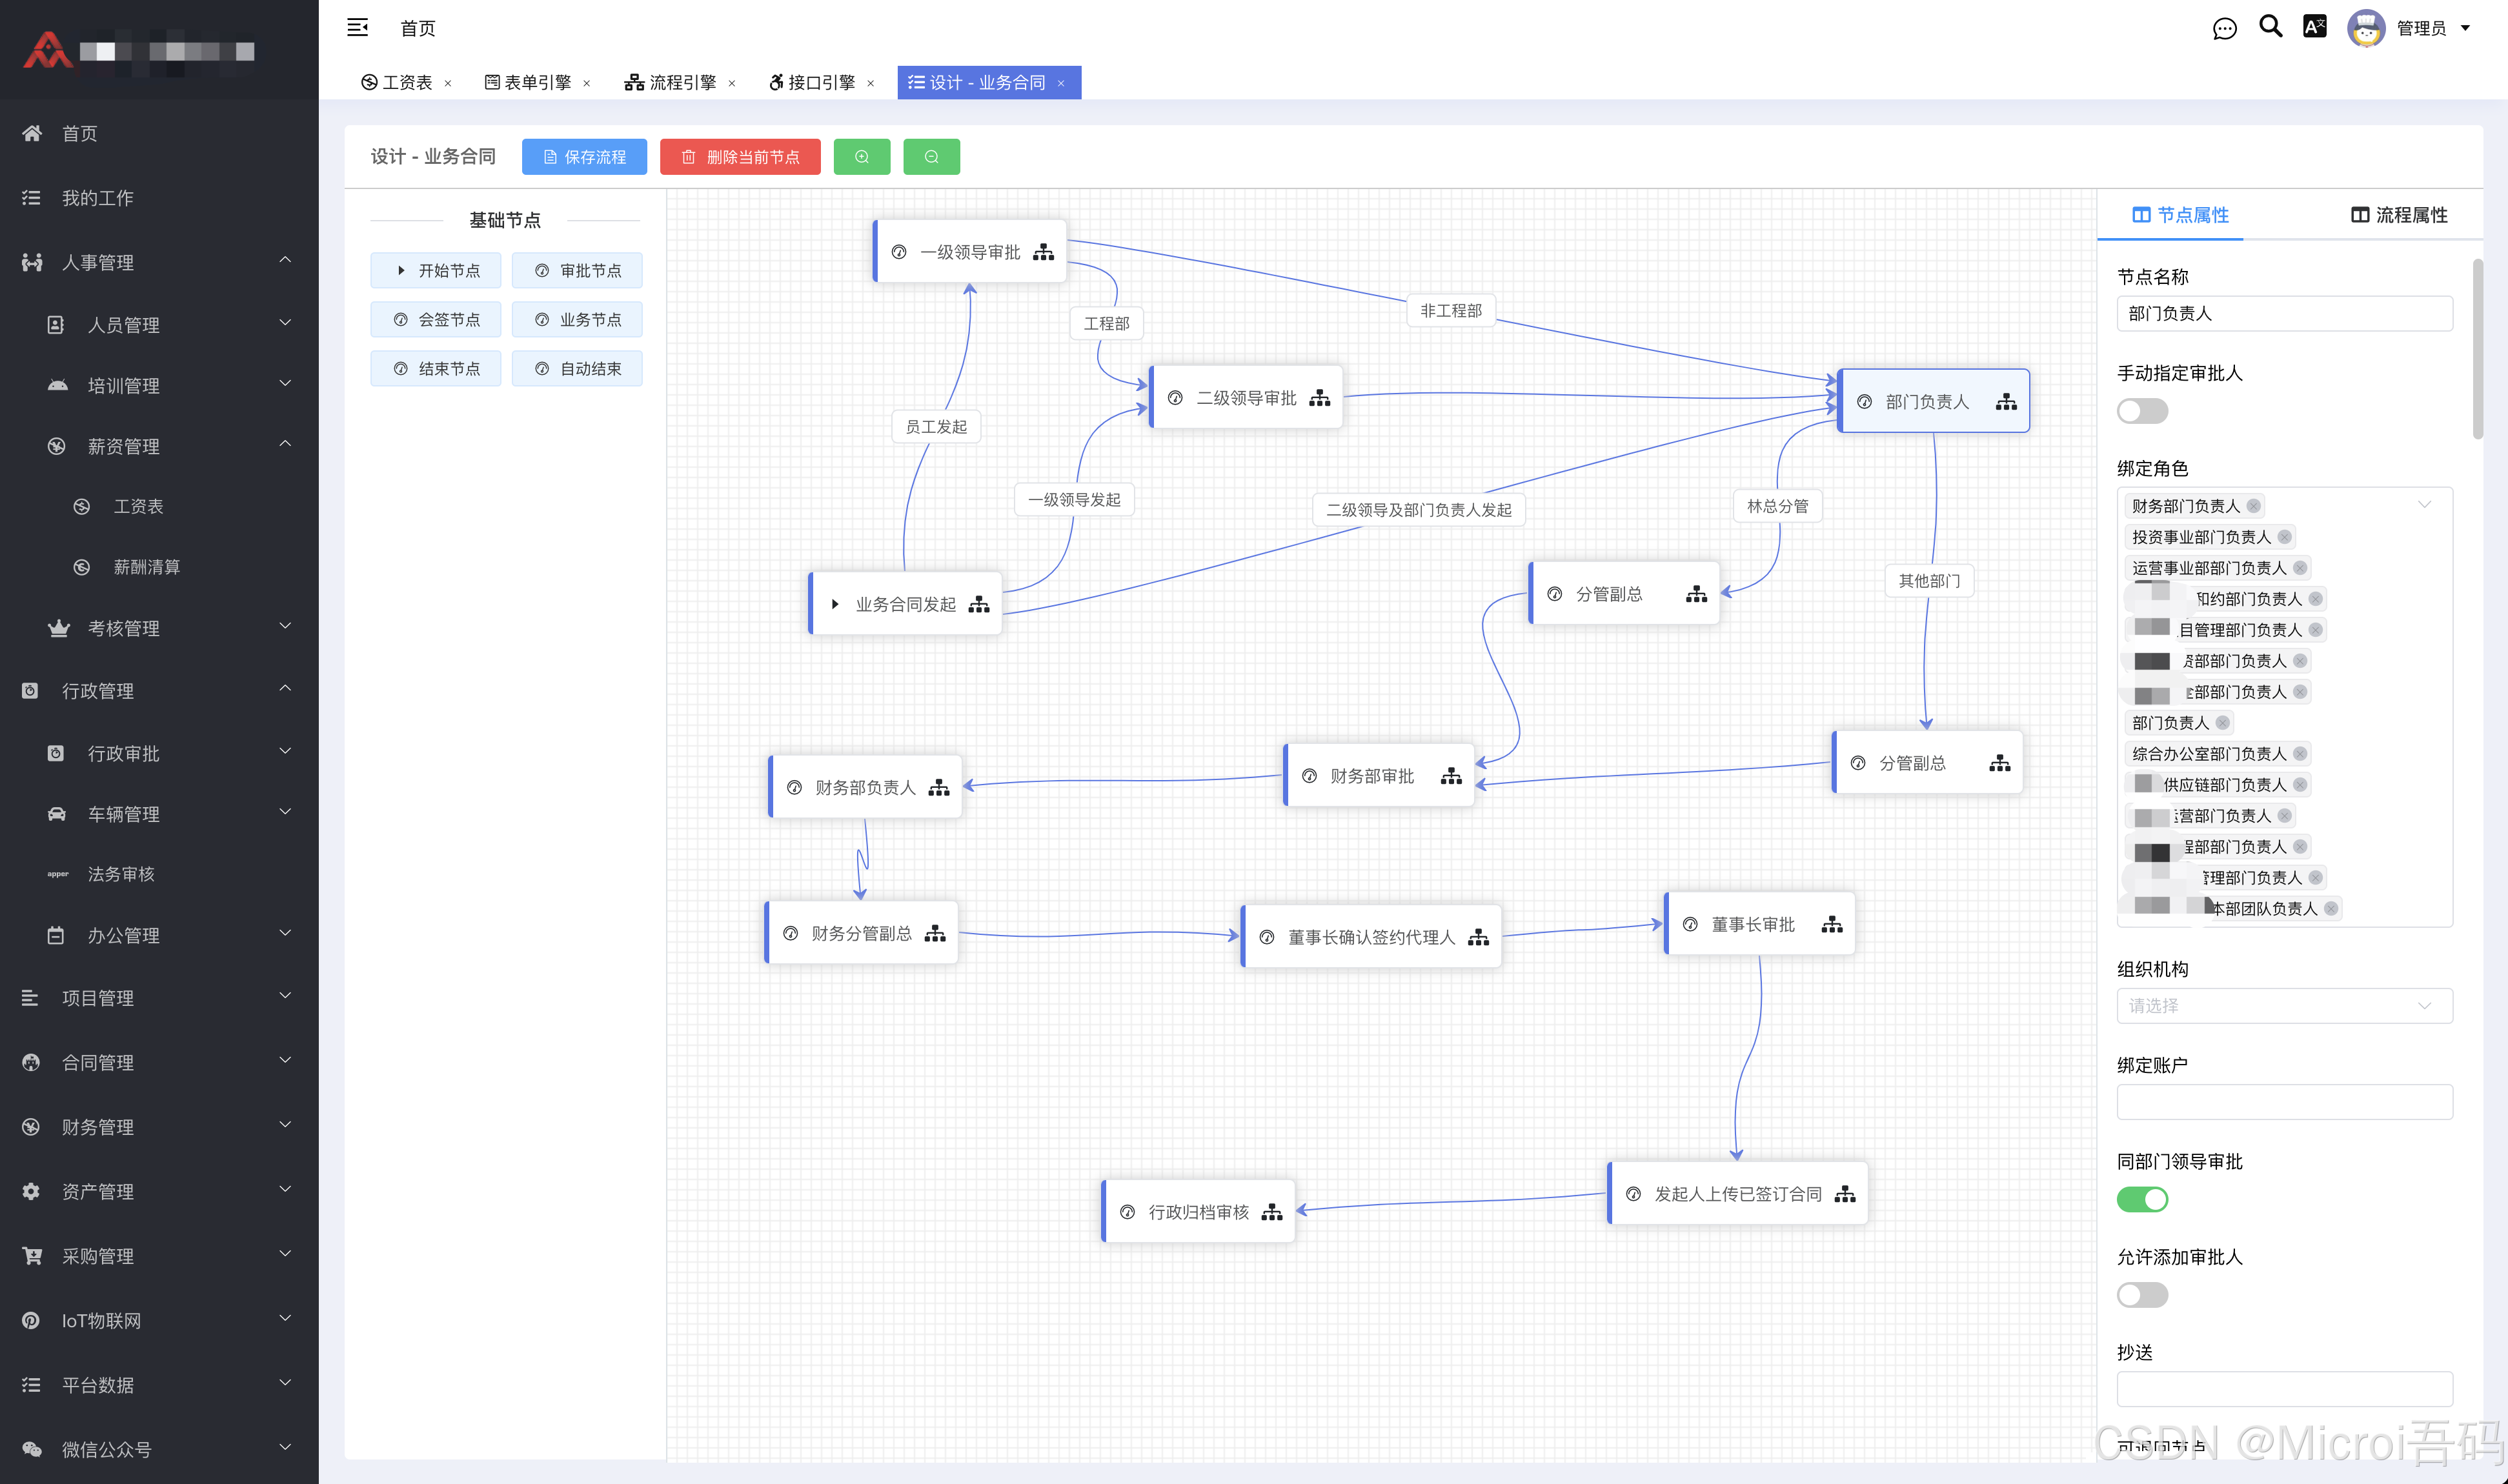Disable the 同部门领导审批 switch
This screenshot has height=1484, width=2508.
(2142, 1199)
